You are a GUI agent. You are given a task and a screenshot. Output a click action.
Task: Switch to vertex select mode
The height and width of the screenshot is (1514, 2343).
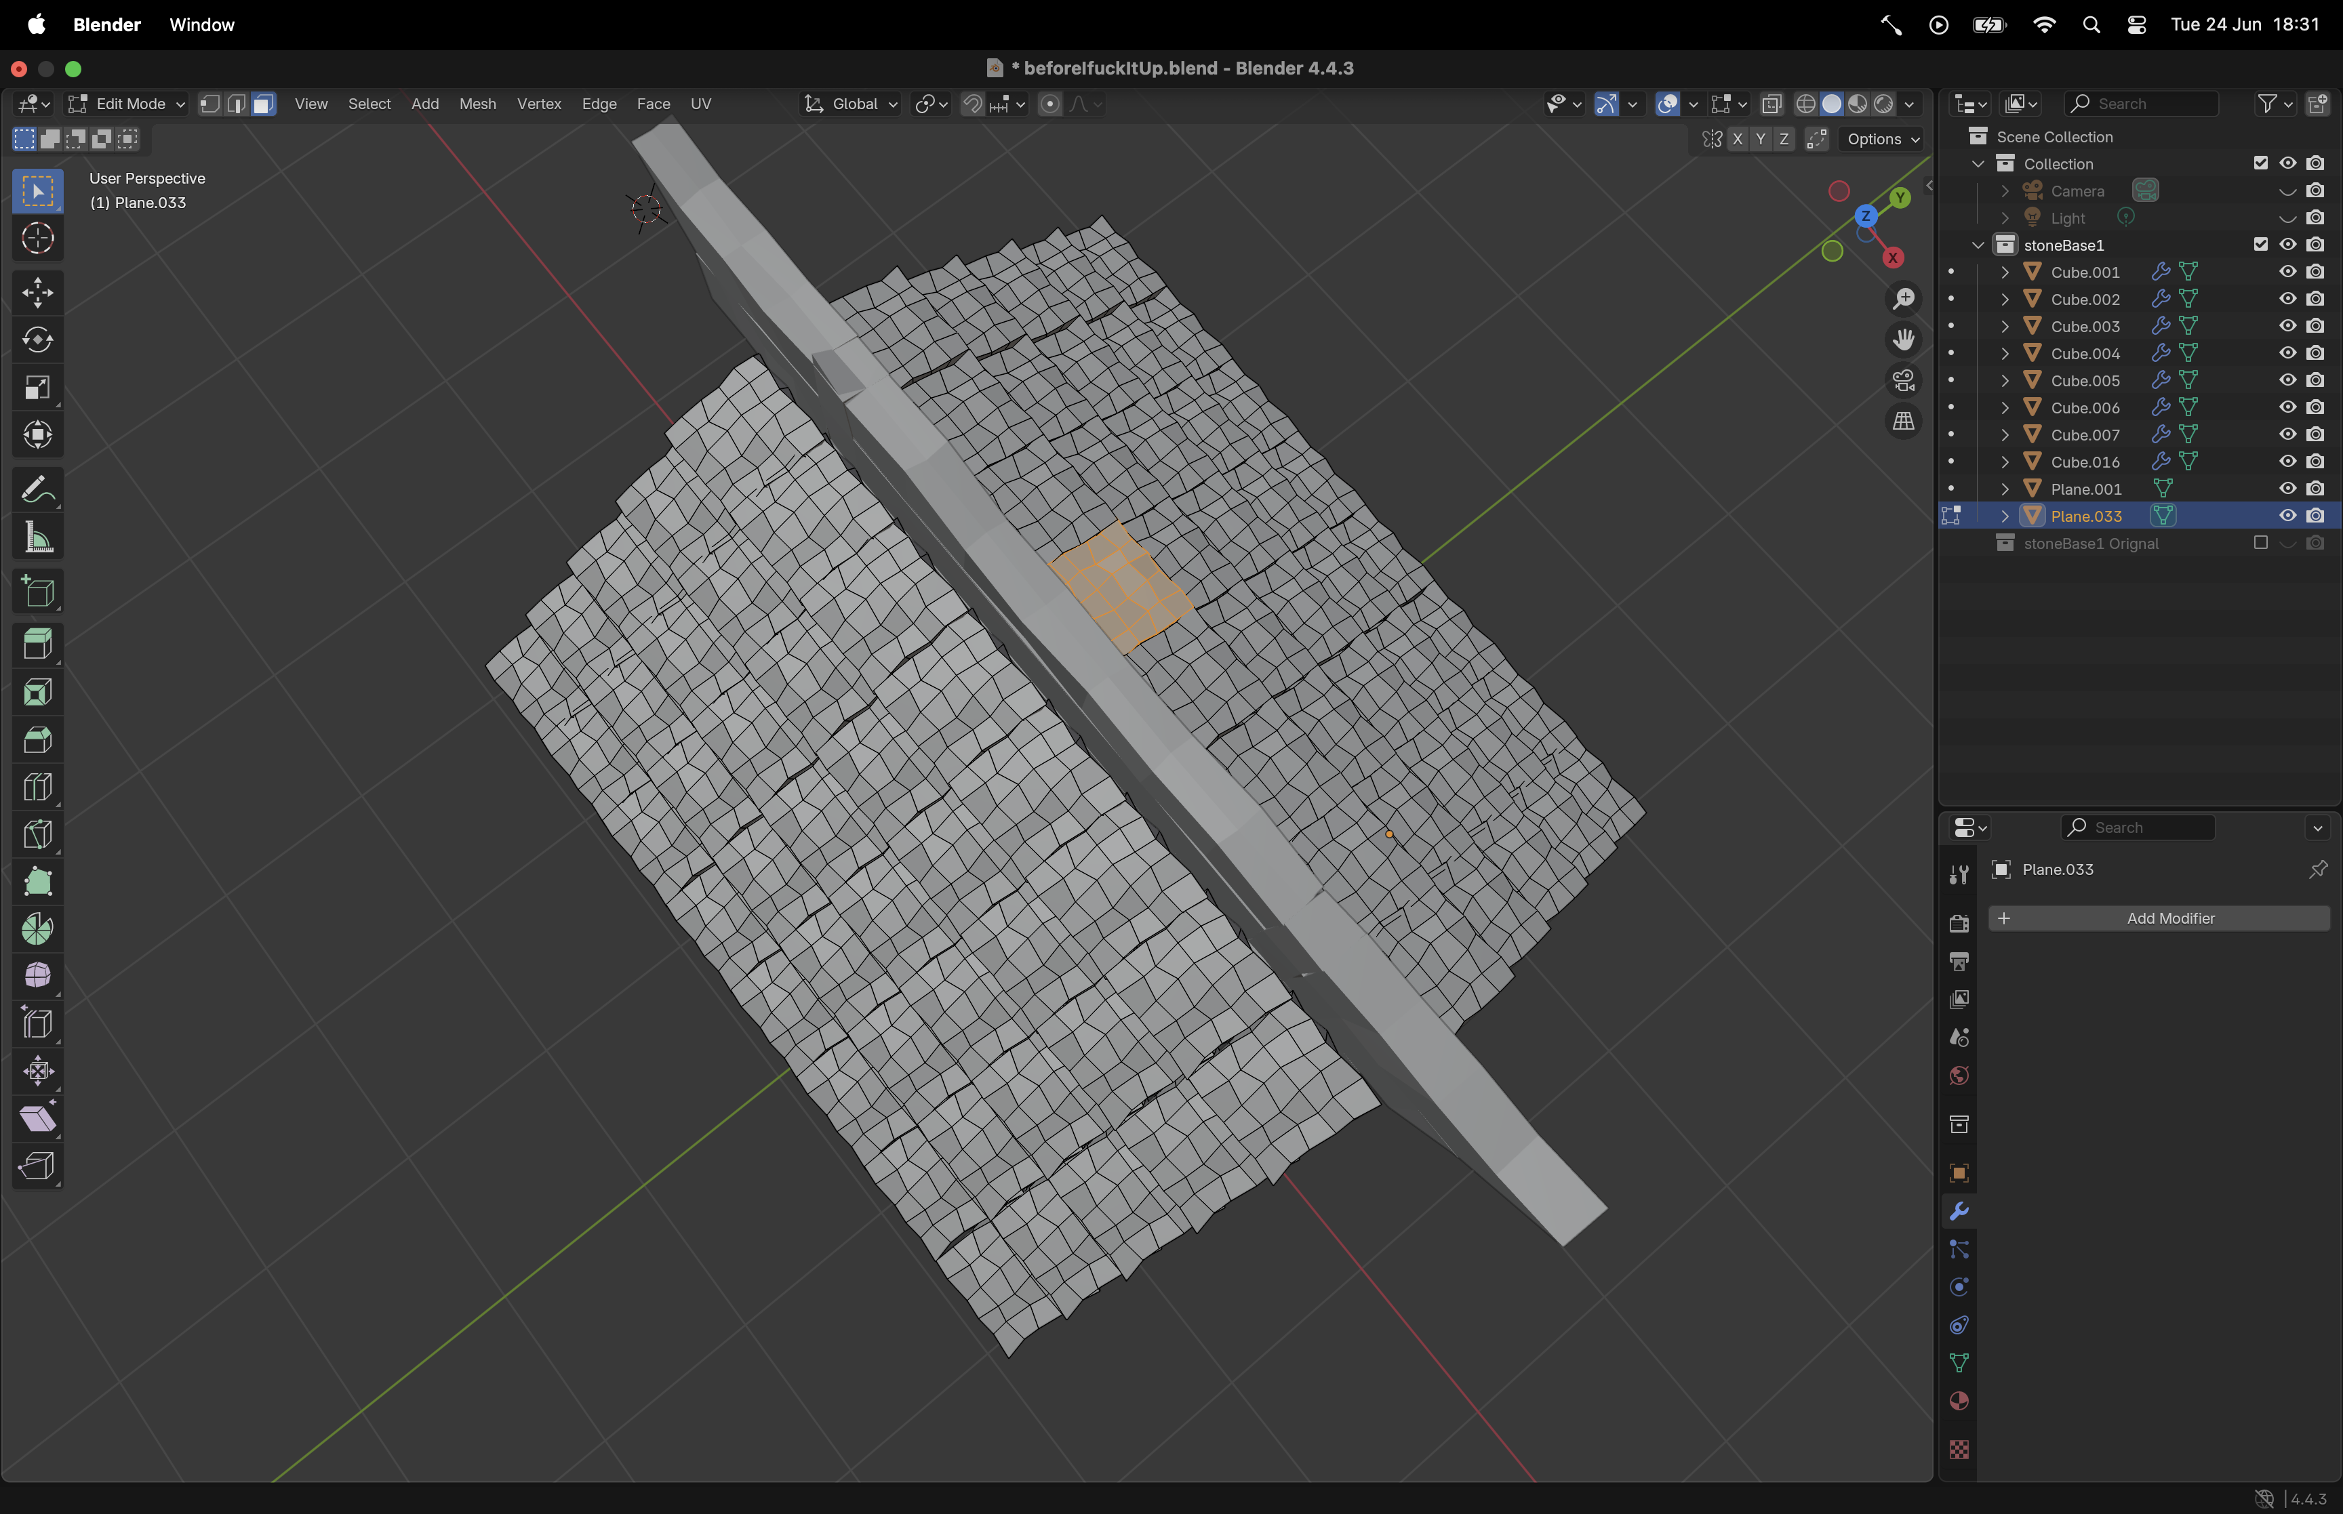click(x=209, y=104)
